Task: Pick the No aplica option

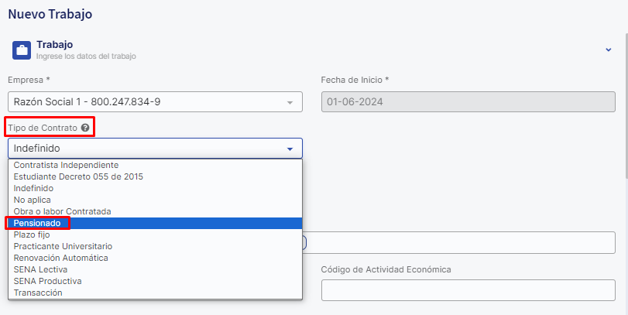Action: pyautogui.click(x=33, y=200)
